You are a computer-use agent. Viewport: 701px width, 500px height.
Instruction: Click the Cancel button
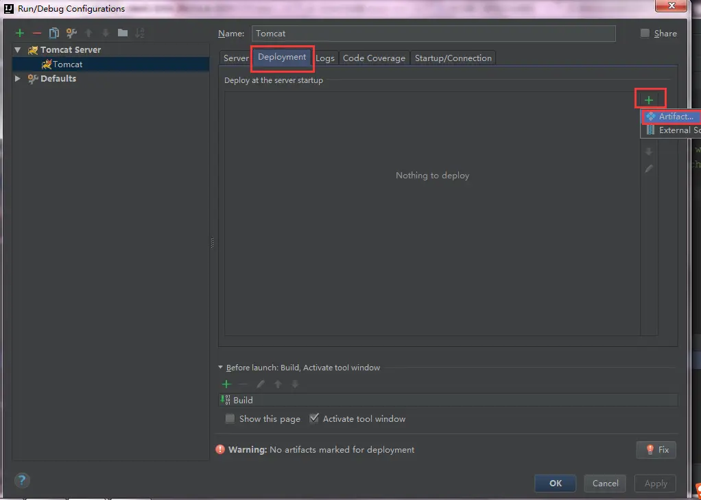coord(606,483)
